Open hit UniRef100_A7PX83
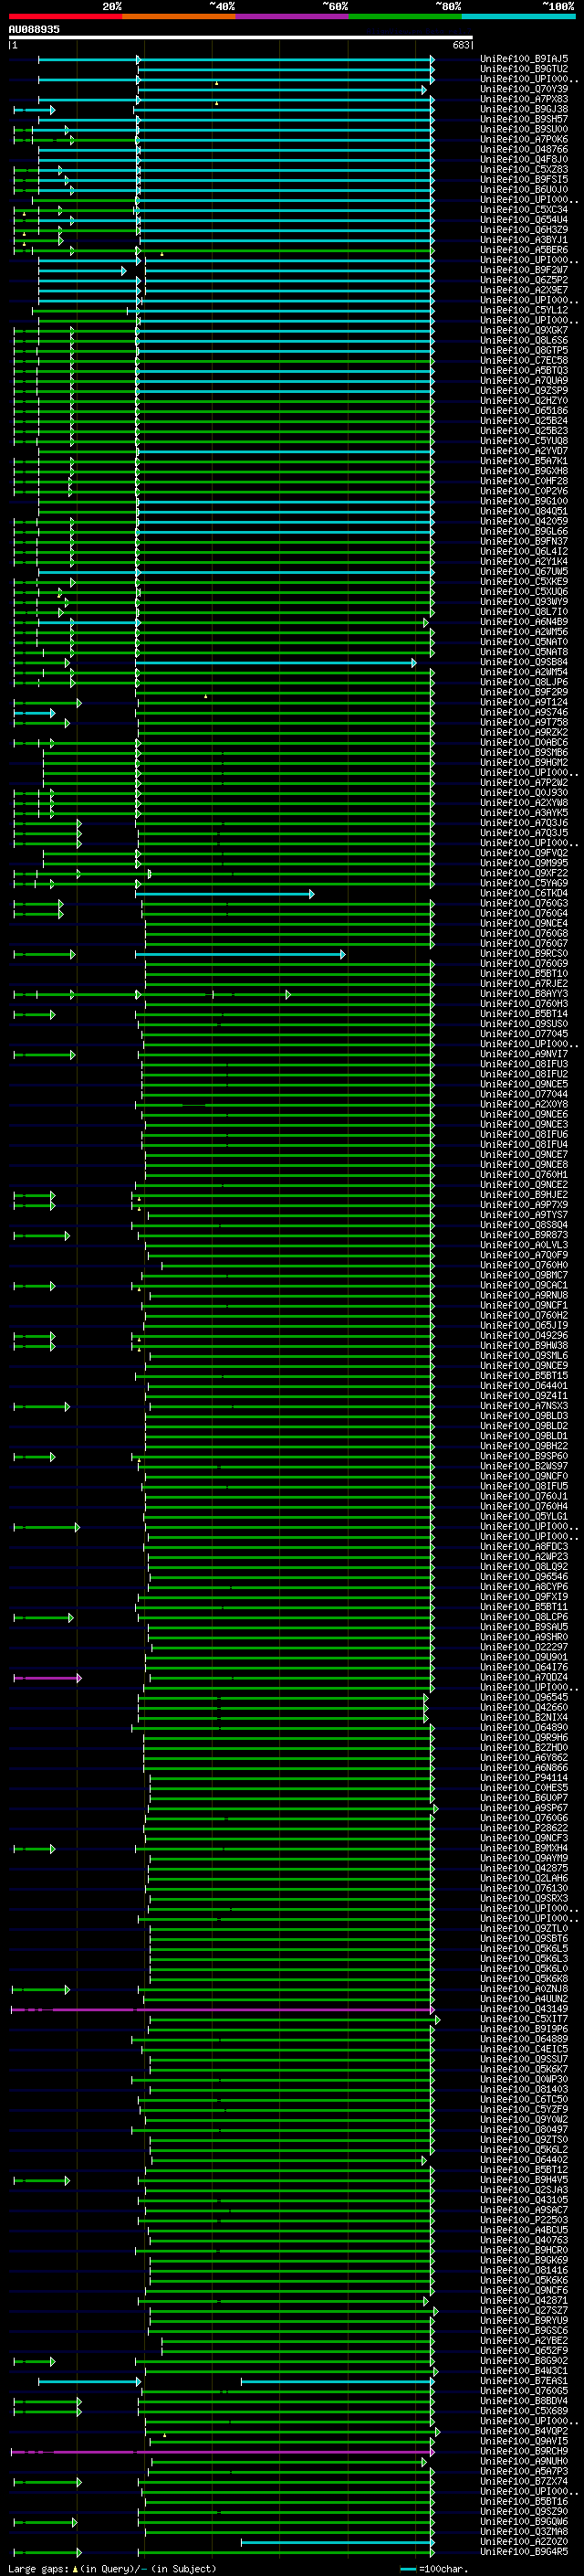The height and width of the screenshot is (2576, 584). 524,99
